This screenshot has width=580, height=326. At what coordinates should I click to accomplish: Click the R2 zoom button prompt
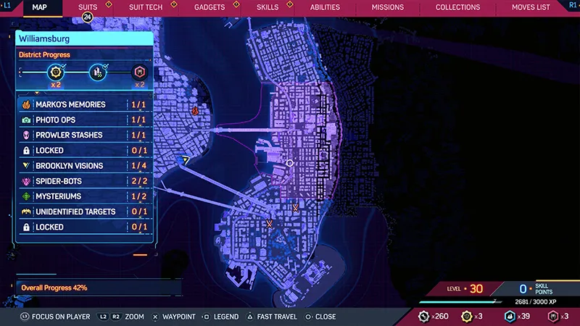point(116,317)
